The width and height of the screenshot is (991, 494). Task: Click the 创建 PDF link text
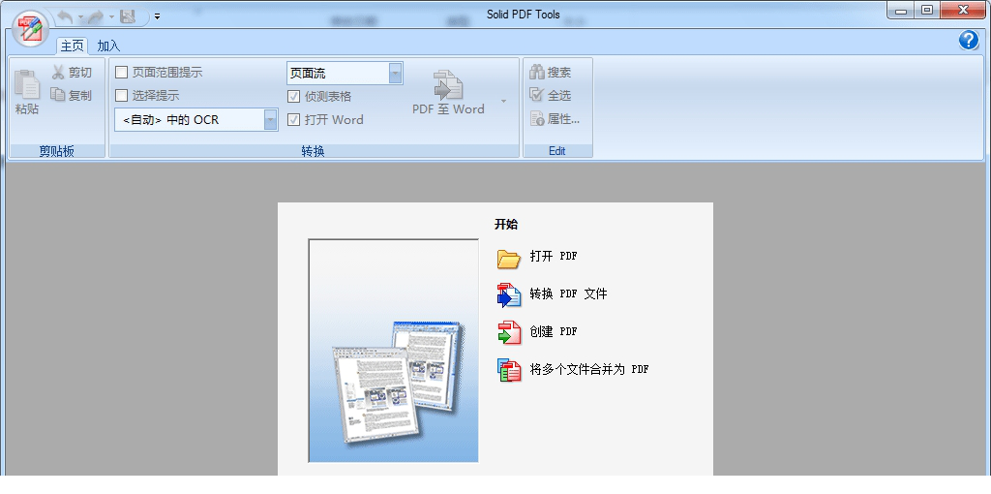(553, 331)
